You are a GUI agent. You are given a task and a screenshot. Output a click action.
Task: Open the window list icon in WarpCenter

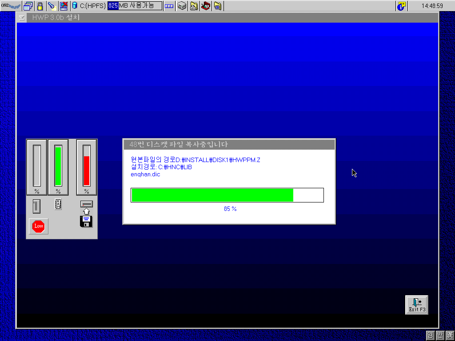tap(28, 6)
